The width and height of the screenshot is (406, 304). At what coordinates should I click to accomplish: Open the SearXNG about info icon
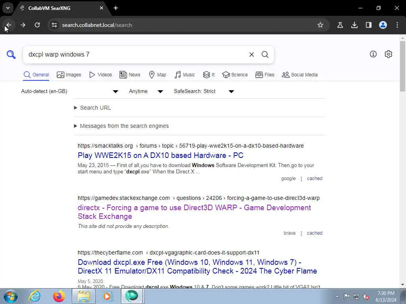(x=373, y=54)
